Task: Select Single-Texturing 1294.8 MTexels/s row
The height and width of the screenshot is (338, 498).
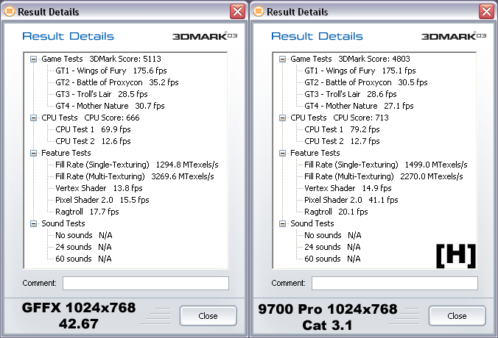Action: pos(137,165)
